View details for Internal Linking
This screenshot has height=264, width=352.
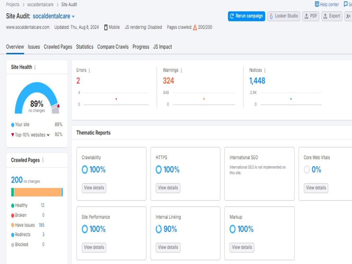168,247
